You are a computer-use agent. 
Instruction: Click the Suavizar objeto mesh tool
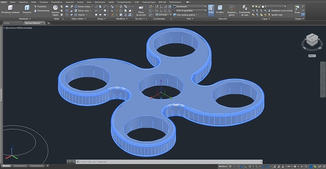[x=55, y=11]
